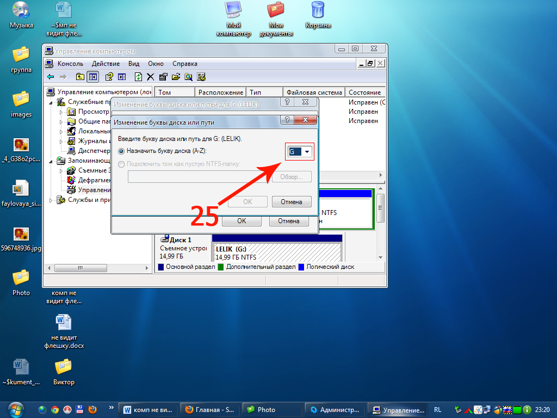The image size is (557, 418).
Task: Toggle show/hide console tree icon
Action: [93, 77]
